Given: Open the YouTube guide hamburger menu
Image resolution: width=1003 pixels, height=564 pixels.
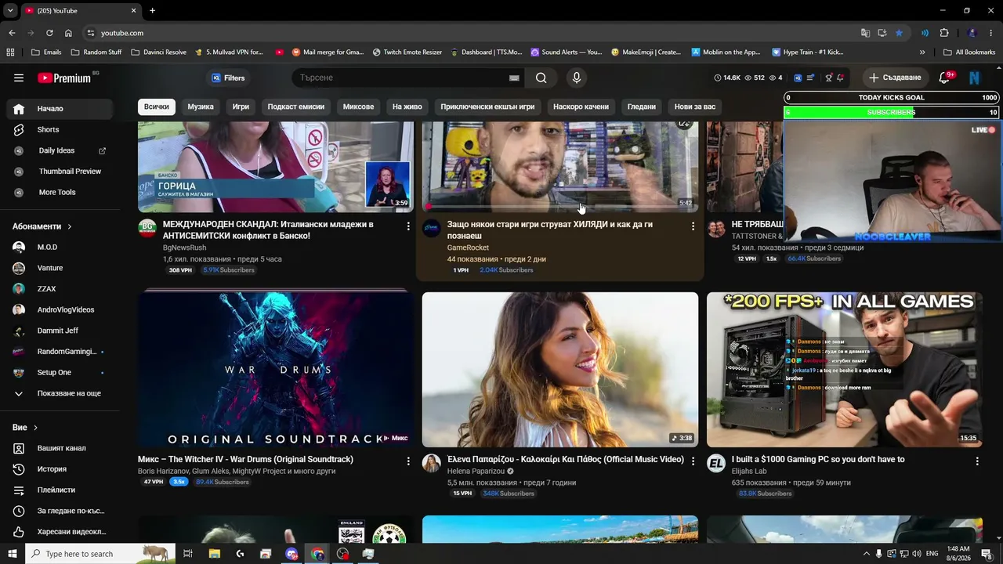Looking at the screenshot, I should 19,78.
